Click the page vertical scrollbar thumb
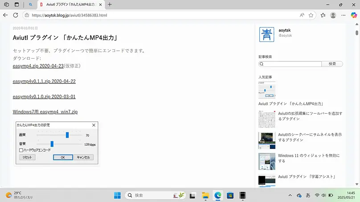 pyautogui.click(x=357, y=33)
